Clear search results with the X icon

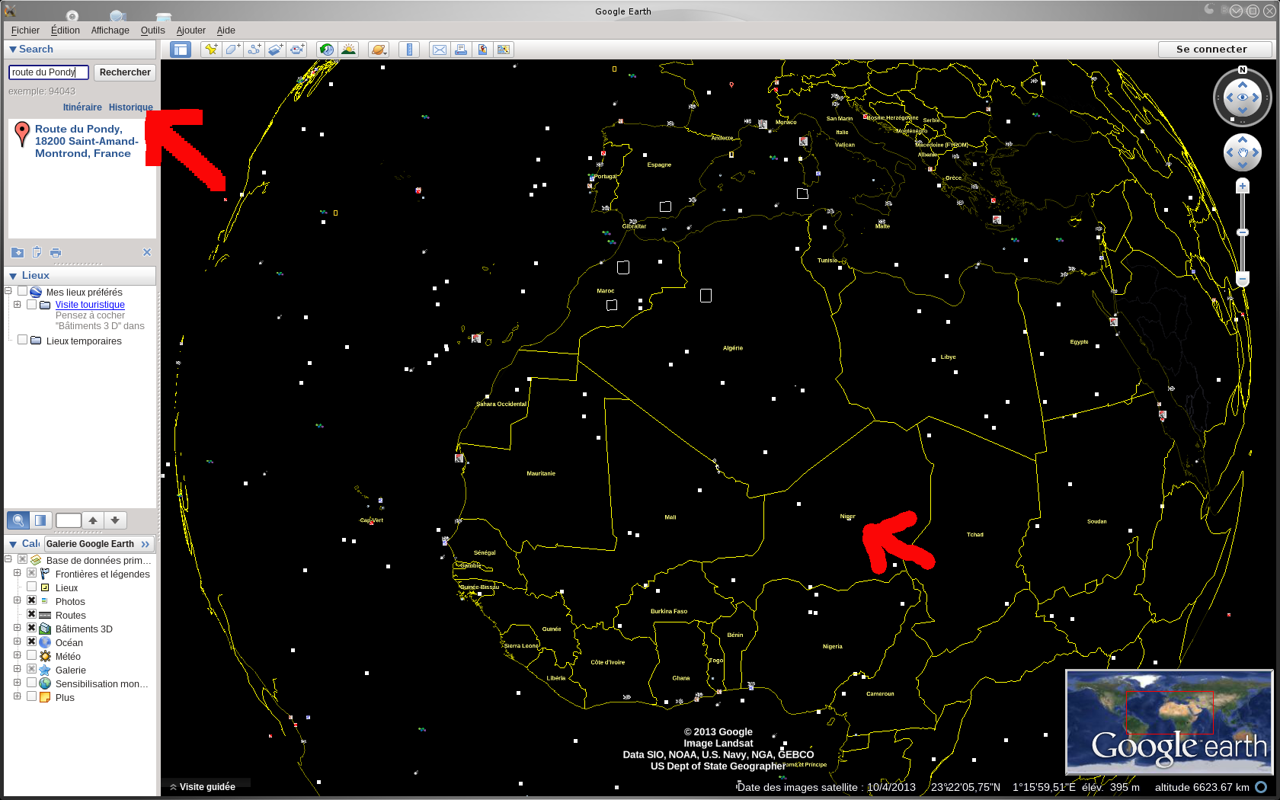click(x=147, y=252)
